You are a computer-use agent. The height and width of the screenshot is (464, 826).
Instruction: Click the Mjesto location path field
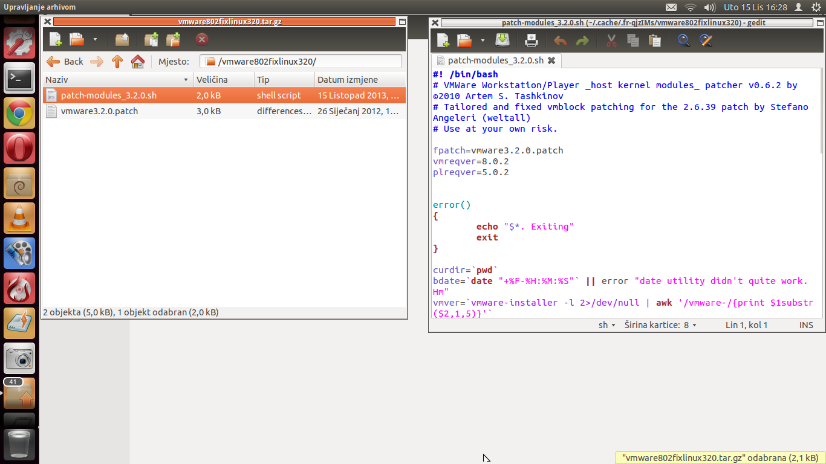(301, 61)
